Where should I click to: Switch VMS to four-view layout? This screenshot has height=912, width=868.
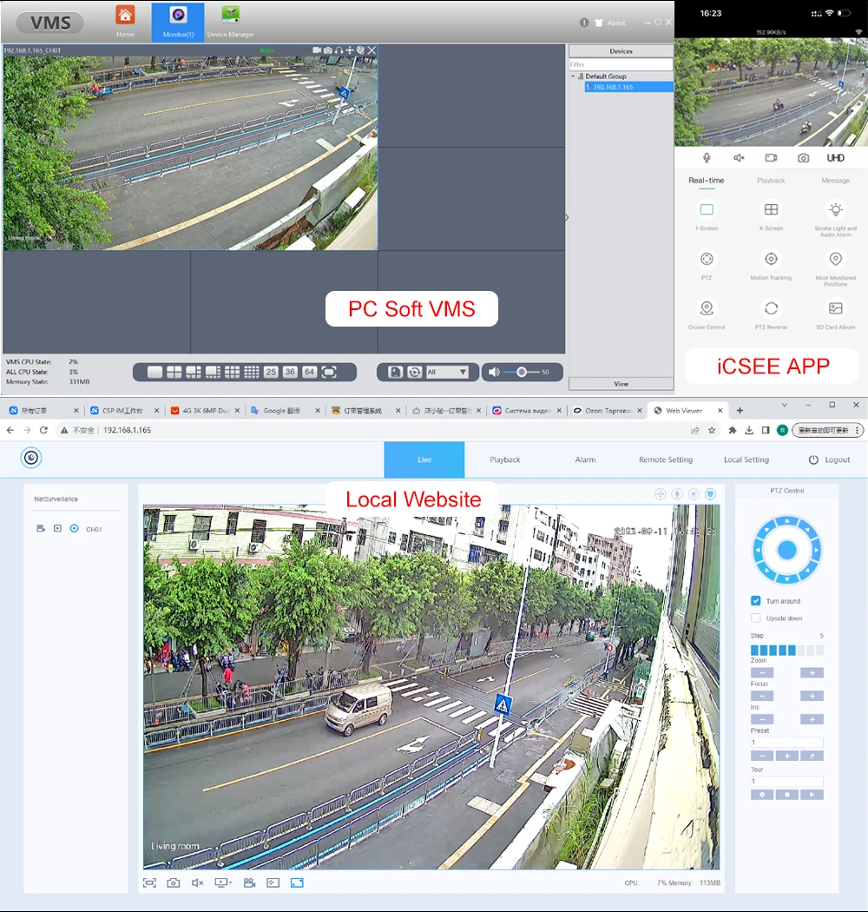pyautogui.click(x=174, y=373)
